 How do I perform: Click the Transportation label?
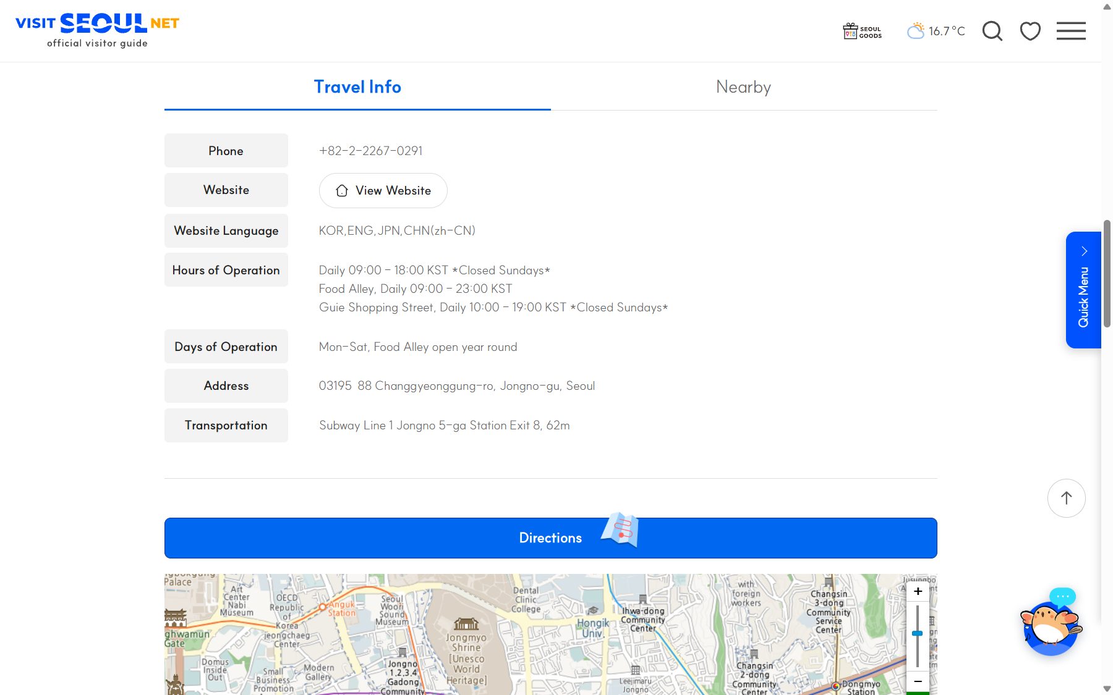tap(226, 425)
